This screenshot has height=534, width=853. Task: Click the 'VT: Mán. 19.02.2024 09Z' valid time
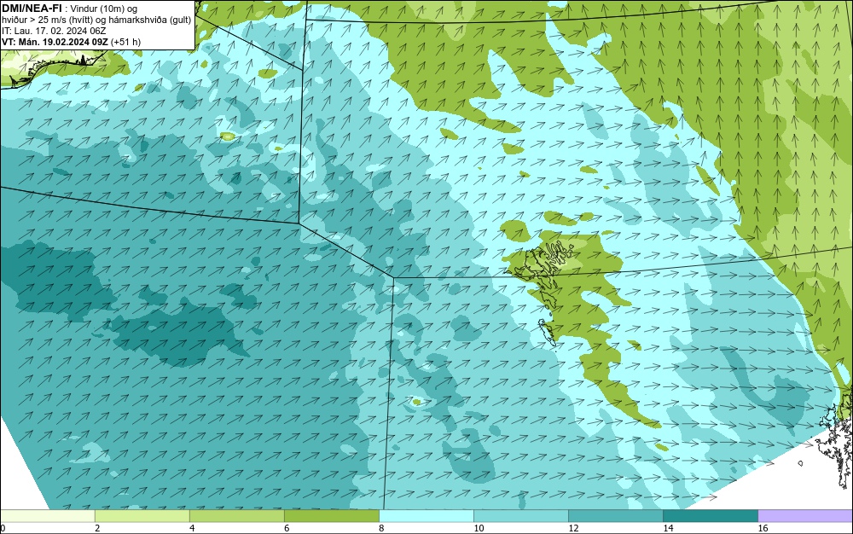click(55, 42)
